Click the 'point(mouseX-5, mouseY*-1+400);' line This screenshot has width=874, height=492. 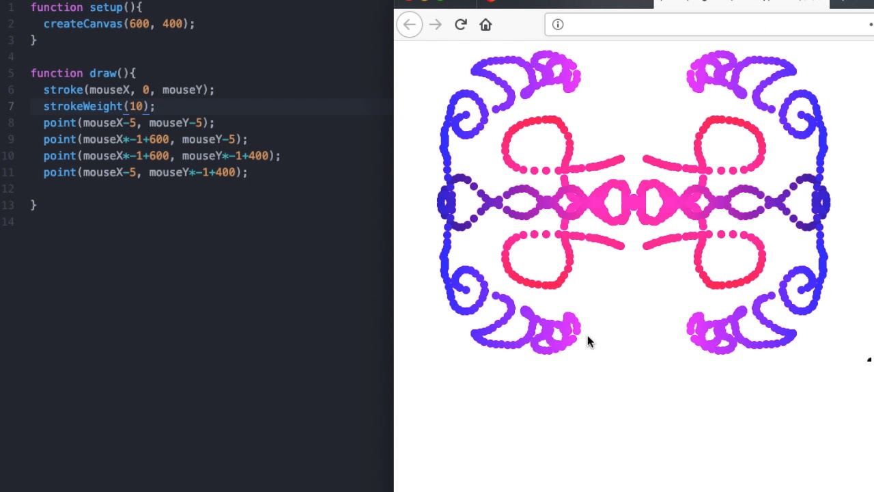click(145, 172)
